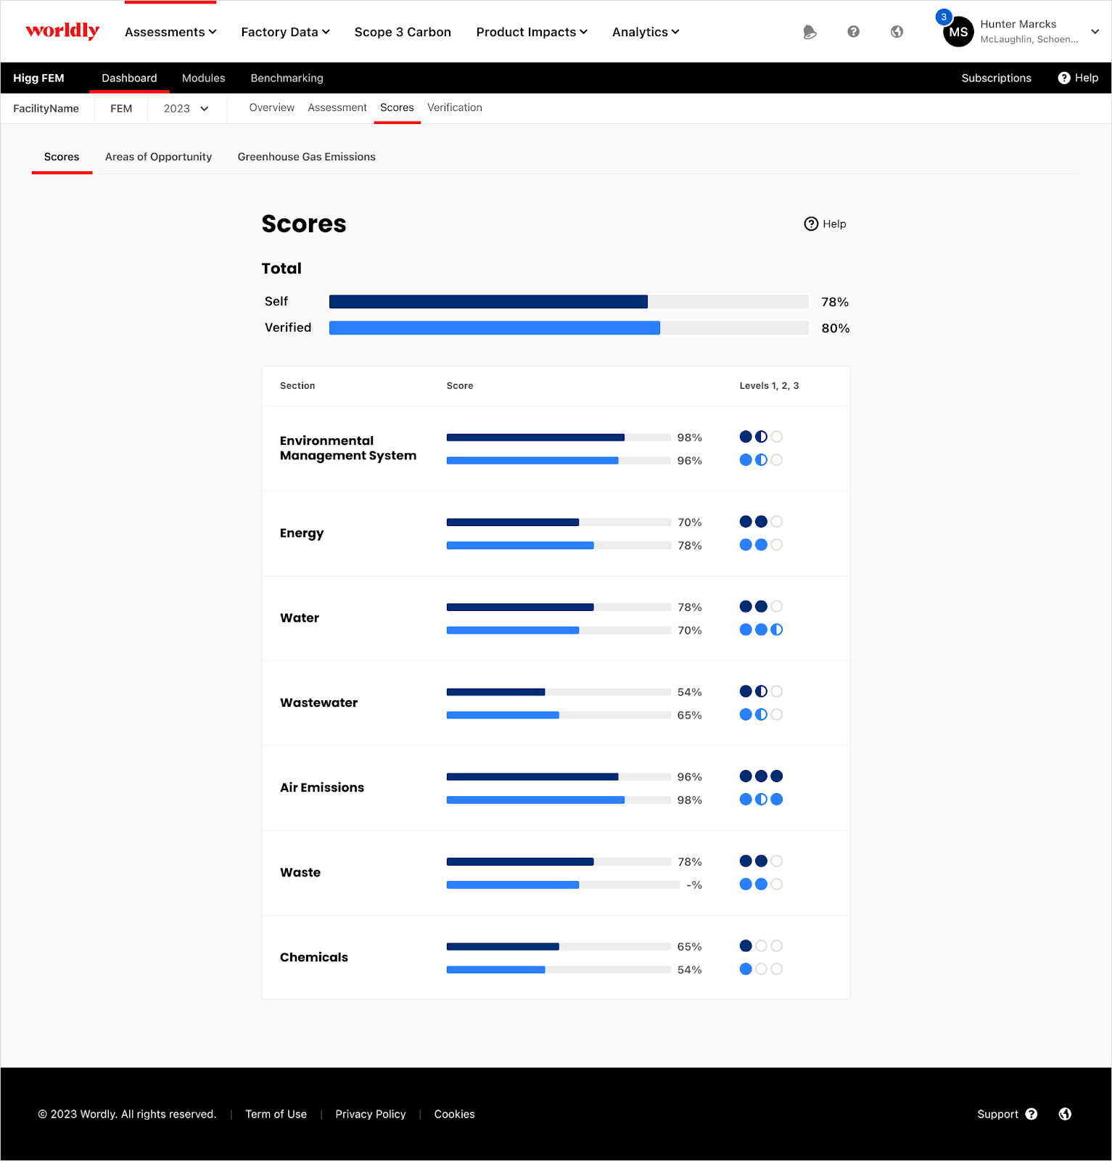Click the Environmental Management System self level dots

761,437
